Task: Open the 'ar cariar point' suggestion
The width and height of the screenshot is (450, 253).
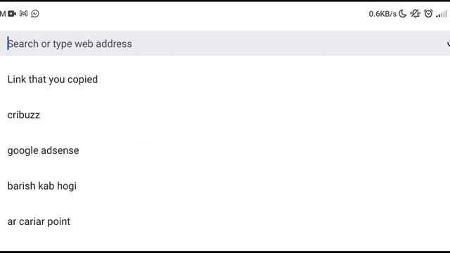Action: click(x=39, y=222)
